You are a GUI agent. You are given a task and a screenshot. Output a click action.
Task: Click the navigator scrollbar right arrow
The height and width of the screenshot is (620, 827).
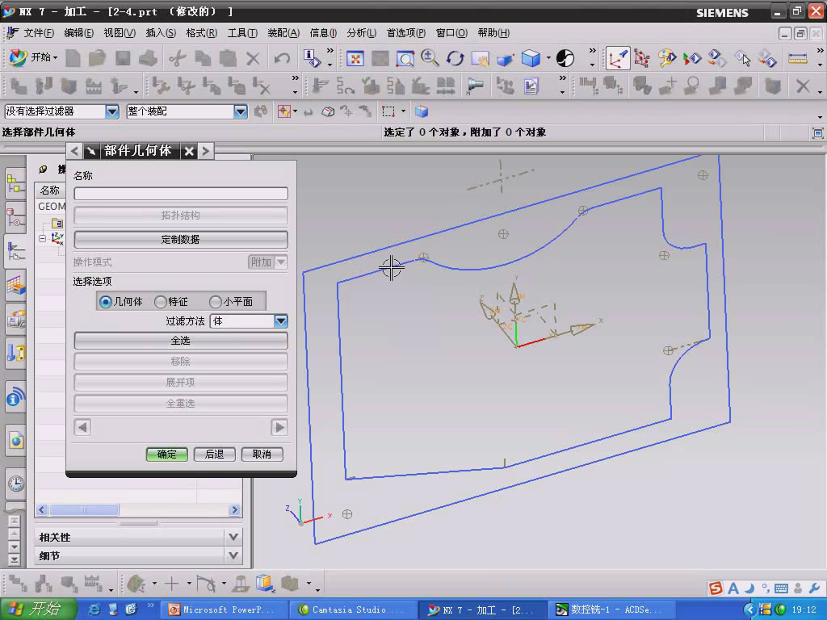(x=235, y=510)
